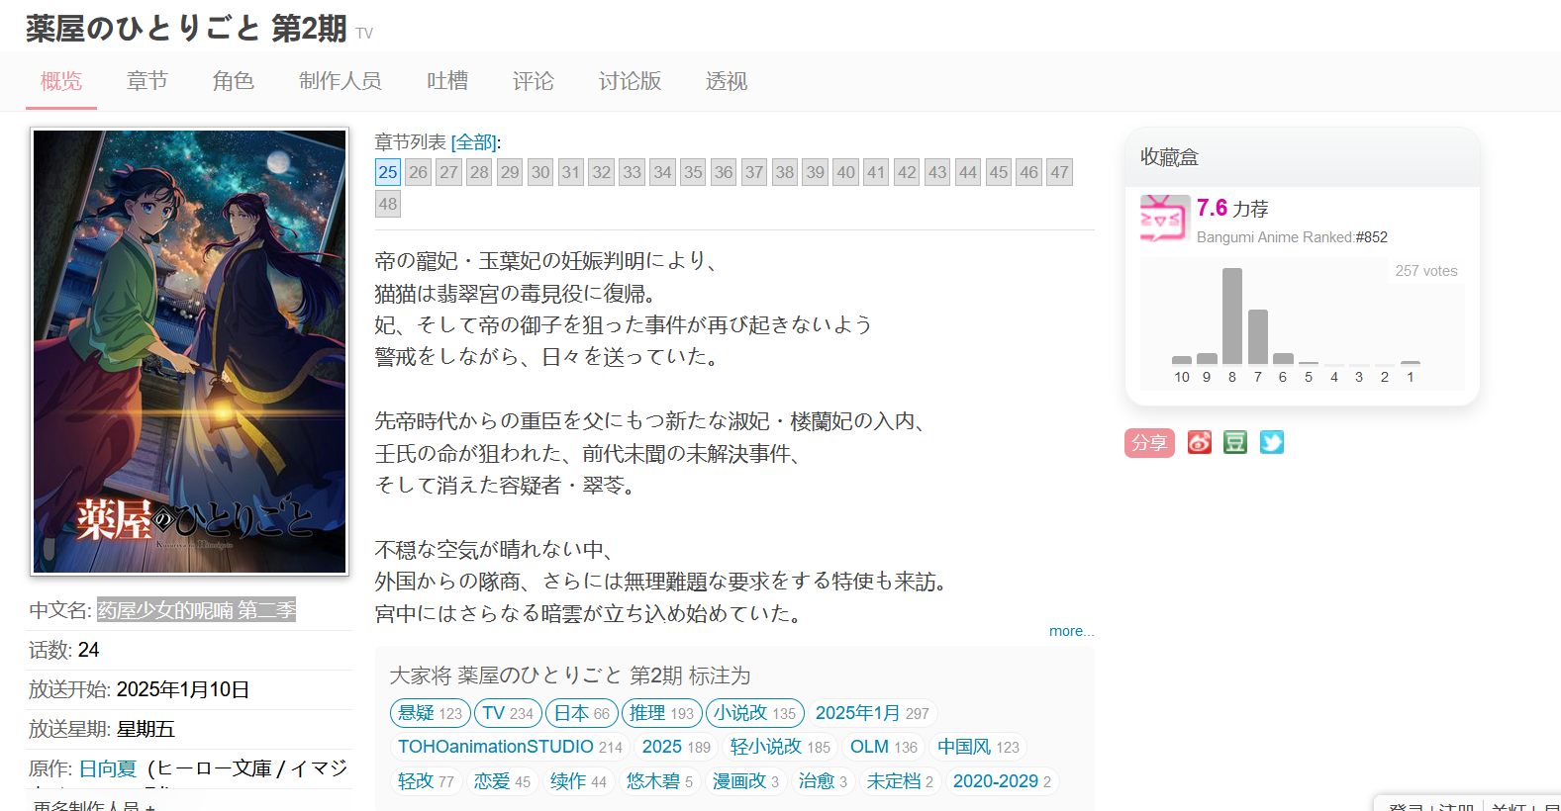Select episode 36 box
This screenshot has width=1561, height=811.
pos(724,172)
